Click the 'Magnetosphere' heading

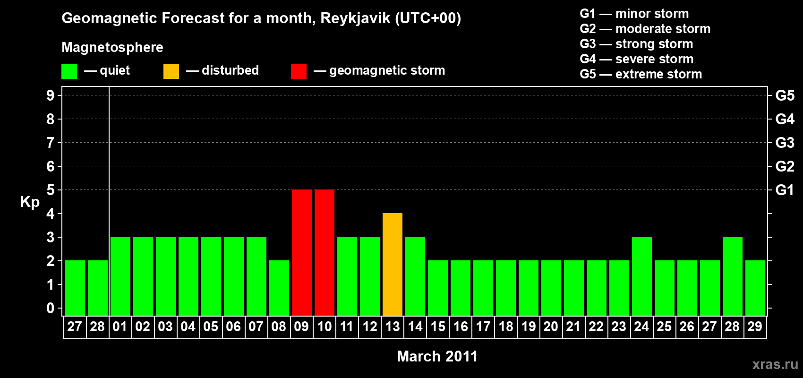(112, 47)
